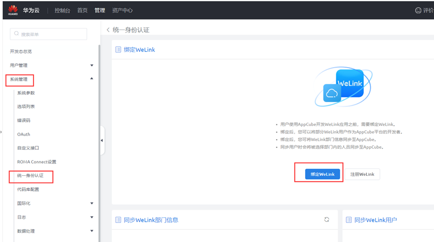This screenshot has width=434, height=242.
Task: Open 系统参数 in the sidebar
Action: (x=26, y=93)
